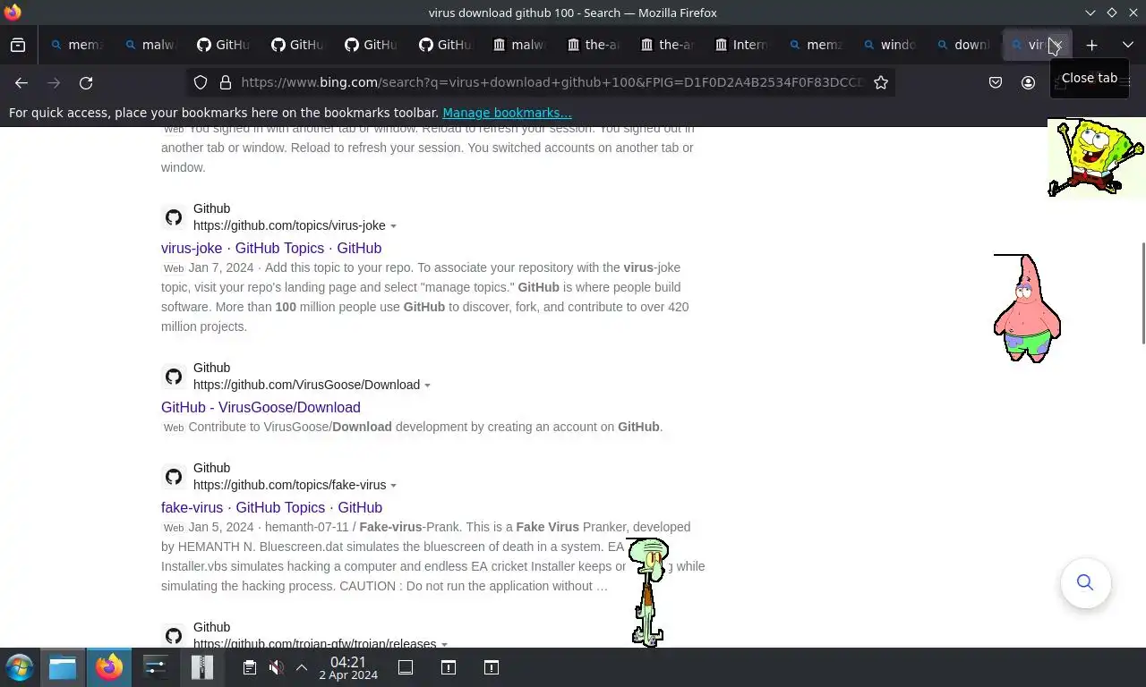Bookmark this page with the star
Viewport: 1146px width, 687px height.
pos(881,82)
